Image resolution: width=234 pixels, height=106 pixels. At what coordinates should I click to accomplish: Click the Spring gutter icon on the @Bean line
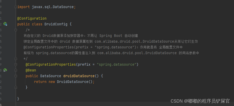pos(5,70)
